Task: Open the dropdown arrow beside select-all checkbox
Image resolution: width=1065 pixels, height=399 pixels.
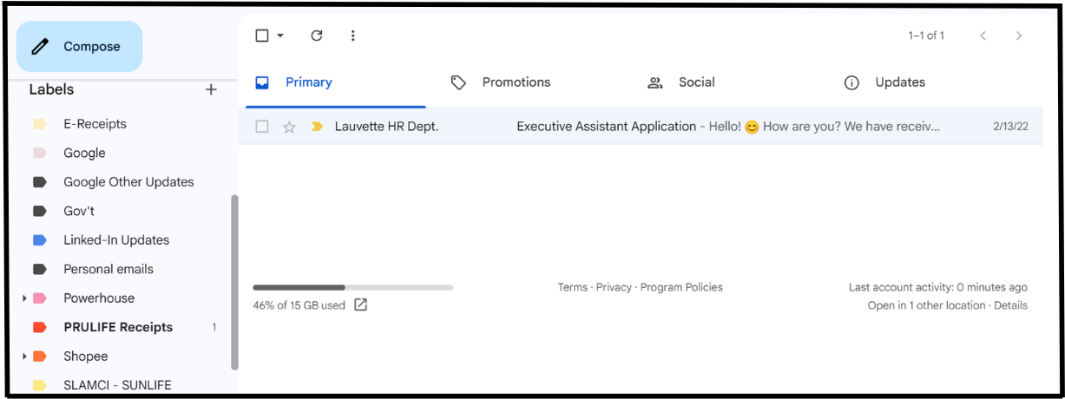Action: click(x=280, y=36)
